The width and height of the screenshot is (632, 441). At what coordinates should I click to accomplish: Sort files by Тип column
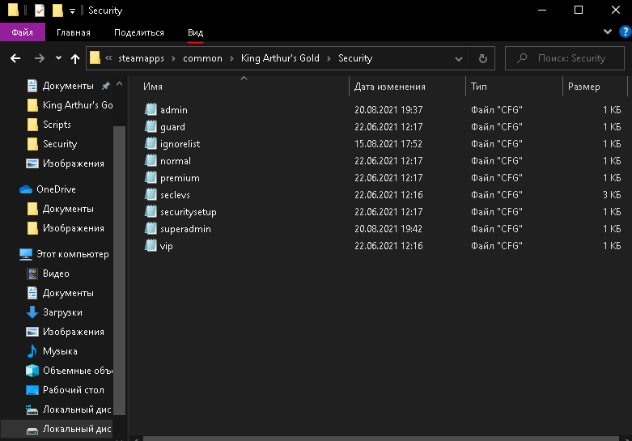point(515,87)
